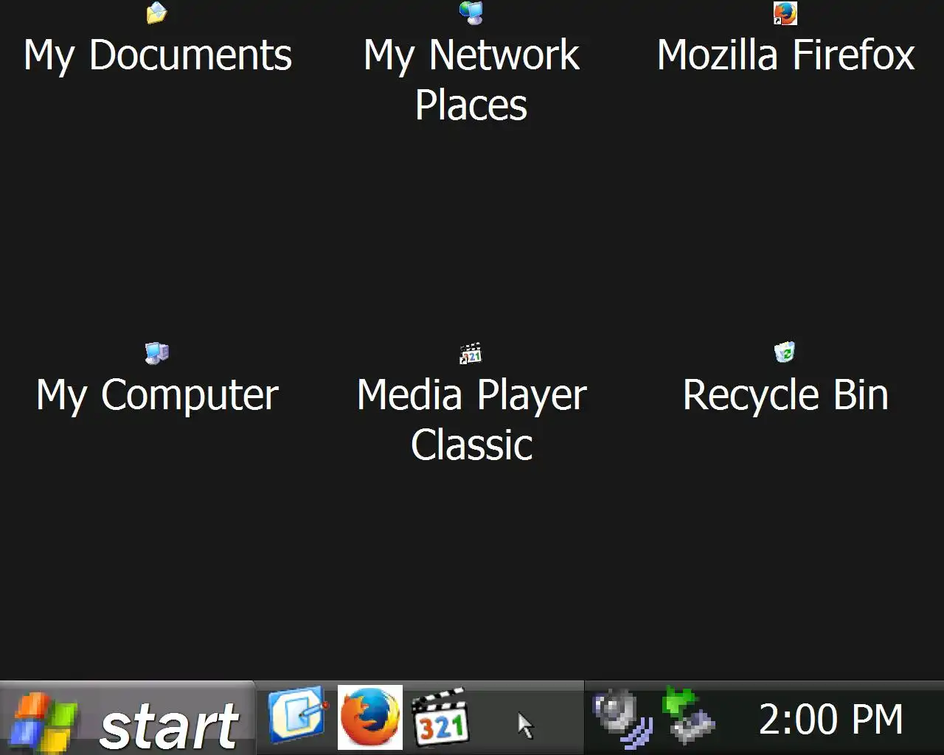This screenshot has width=944, height=755.
Task: Click the "My Documents" text label
Action: coord(158,56)
